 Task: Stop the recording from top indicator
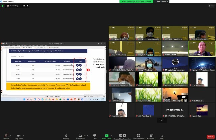point(27,6)
